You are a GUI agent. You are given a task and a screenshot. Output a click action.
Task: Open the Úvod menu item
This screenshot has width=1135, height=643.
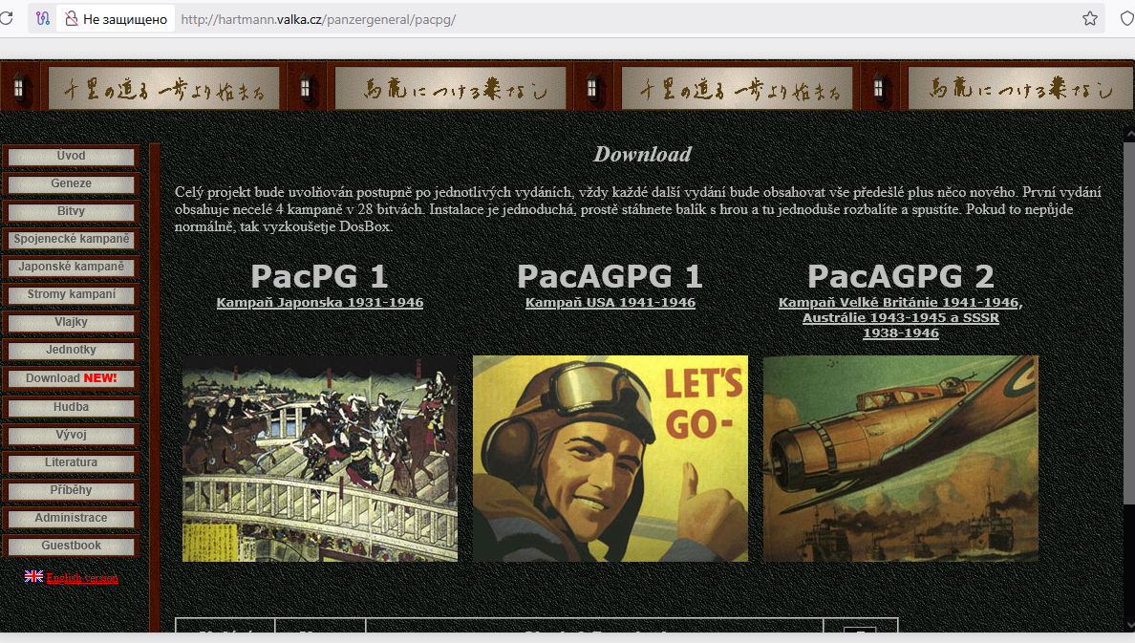tap(71, 157)
